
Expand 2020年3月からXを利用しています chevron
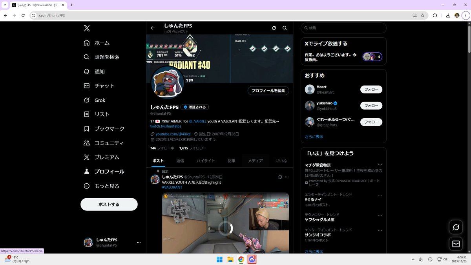(214, 139)
